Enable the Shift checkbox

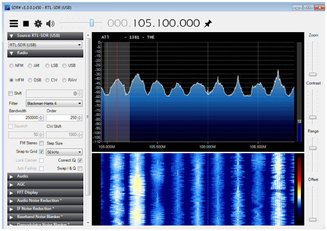tap(11, 93)
